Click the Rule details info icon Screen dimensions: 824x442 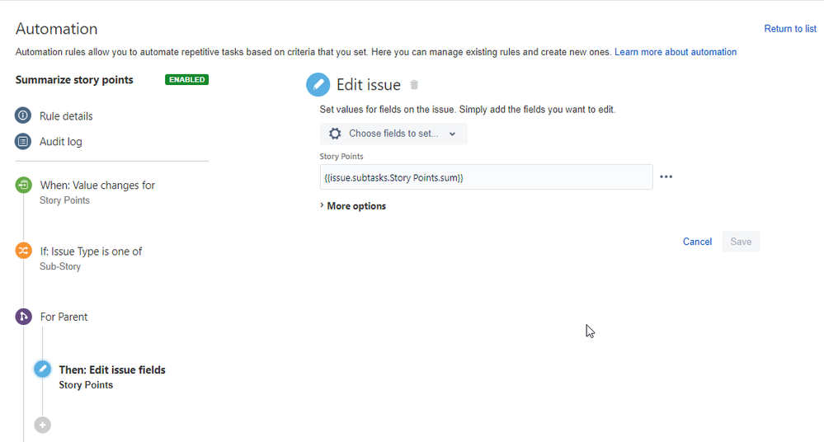click(22, 115)
